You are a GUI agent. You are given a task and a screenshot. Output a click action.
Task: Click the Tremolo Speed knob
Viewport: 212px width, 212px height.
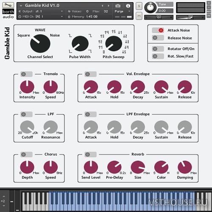50,87
